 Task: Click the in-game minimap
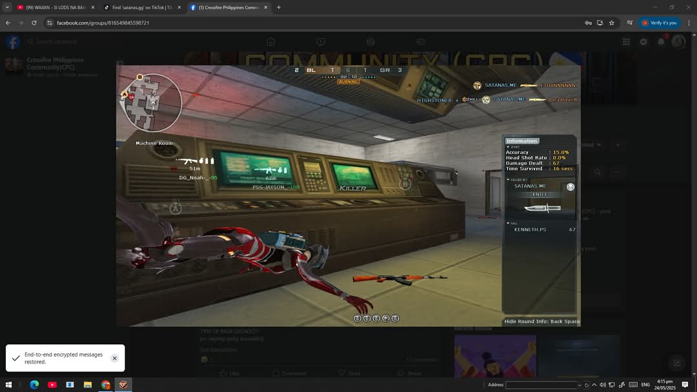pos(152,103)
